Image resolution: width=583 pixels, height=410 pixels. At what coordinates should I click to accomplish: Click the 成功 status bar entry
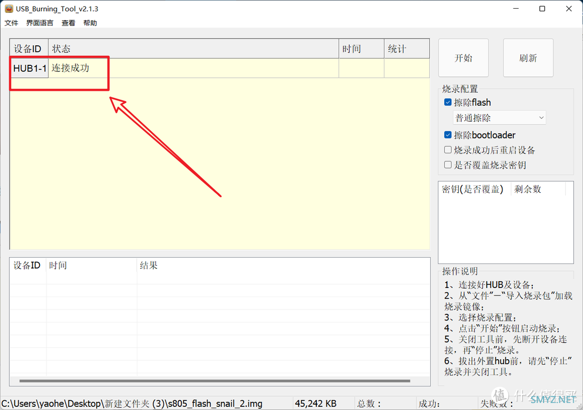click(429, 404)
